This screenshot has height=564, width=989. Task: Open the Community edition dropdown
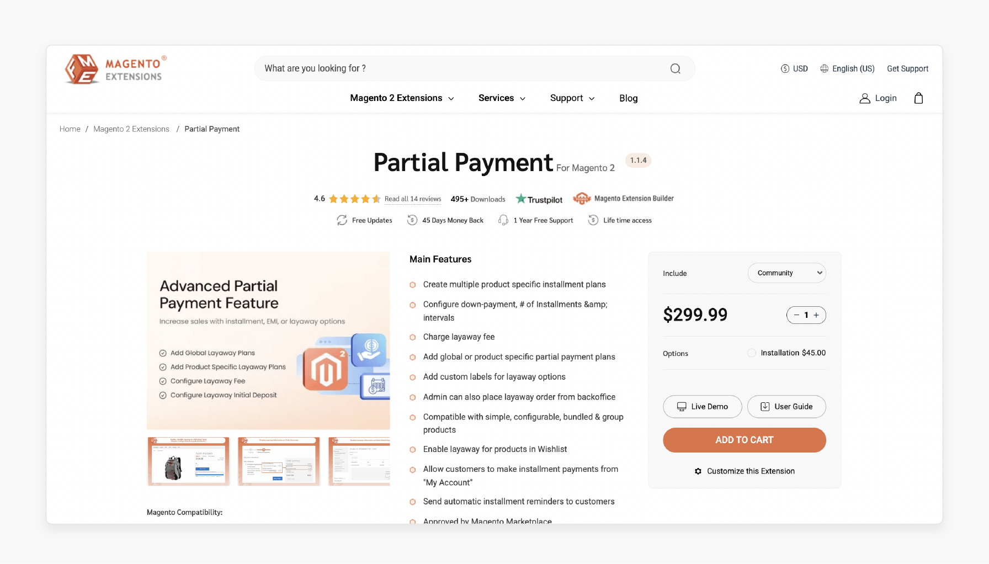point(787,273)
